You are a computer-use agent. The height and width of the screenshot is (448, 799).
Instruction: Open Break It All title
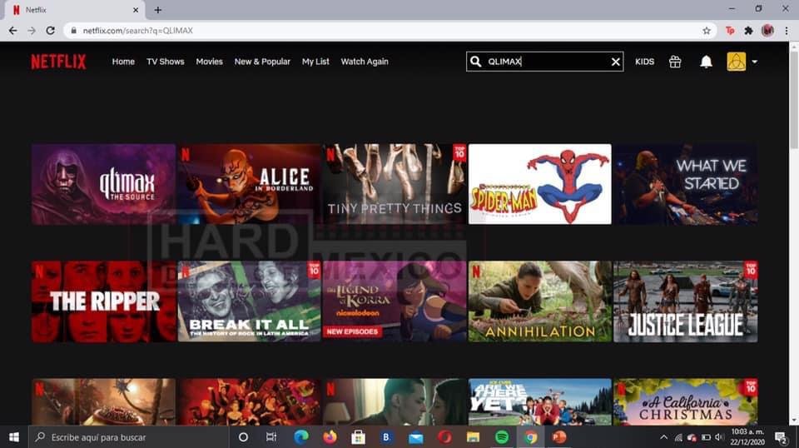(x=249, y=301)
